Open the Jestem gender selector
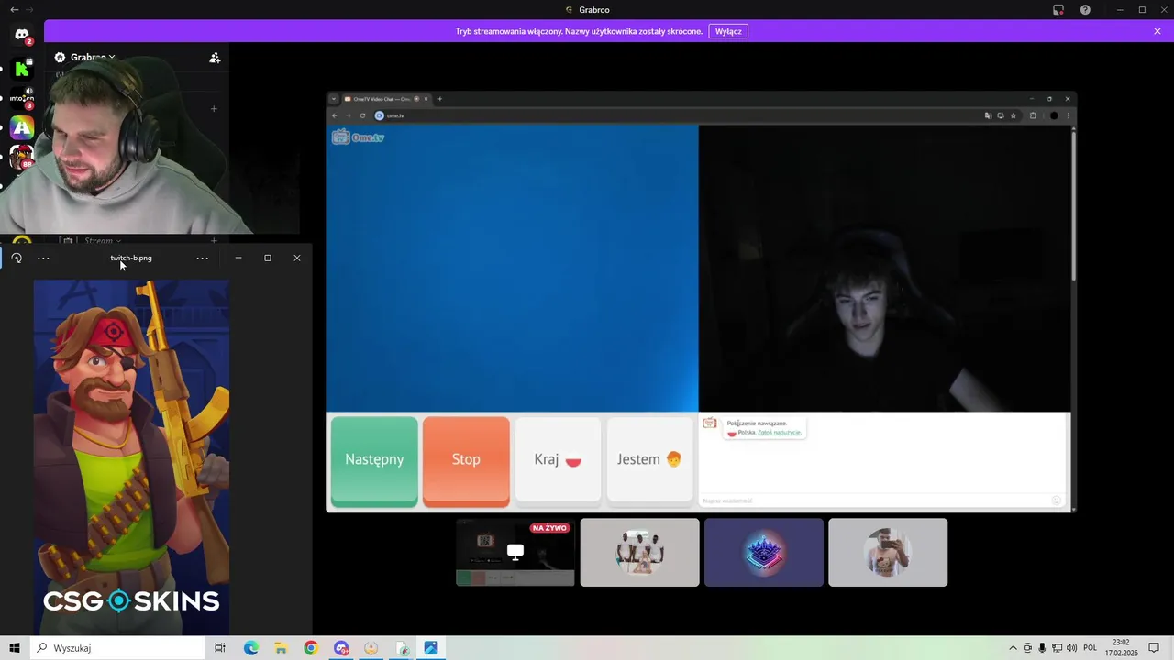The height and width of the screenshot is (660, 1174). [x=649, y=459]
